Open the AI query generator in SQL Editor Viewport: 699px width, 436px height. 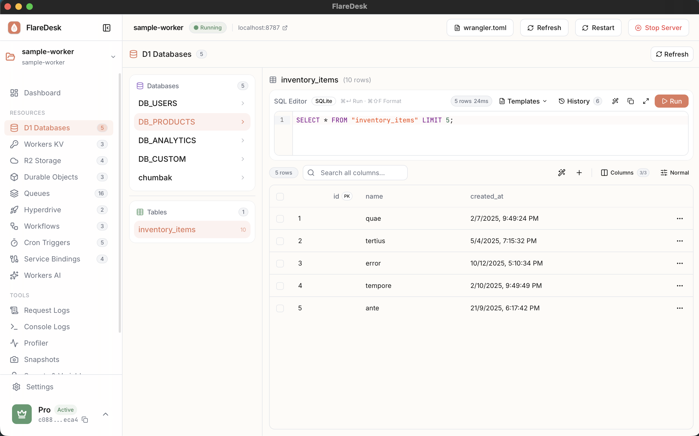(x=615, y=101)
